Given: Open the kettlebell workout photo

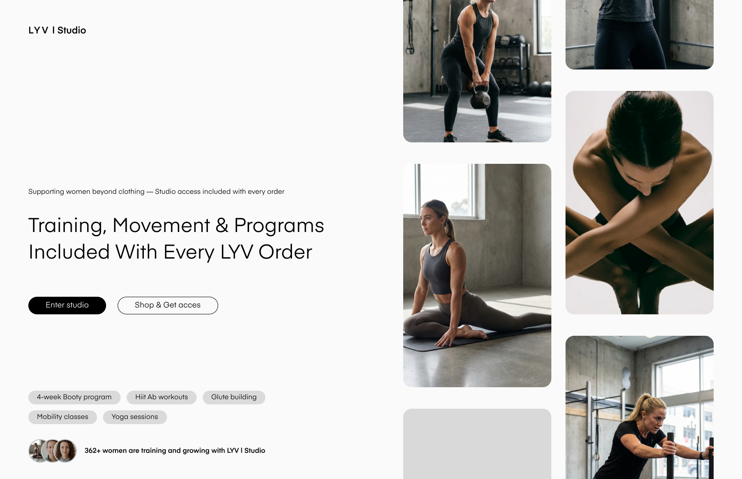Looking at the screenshot, I should point(477,71).
